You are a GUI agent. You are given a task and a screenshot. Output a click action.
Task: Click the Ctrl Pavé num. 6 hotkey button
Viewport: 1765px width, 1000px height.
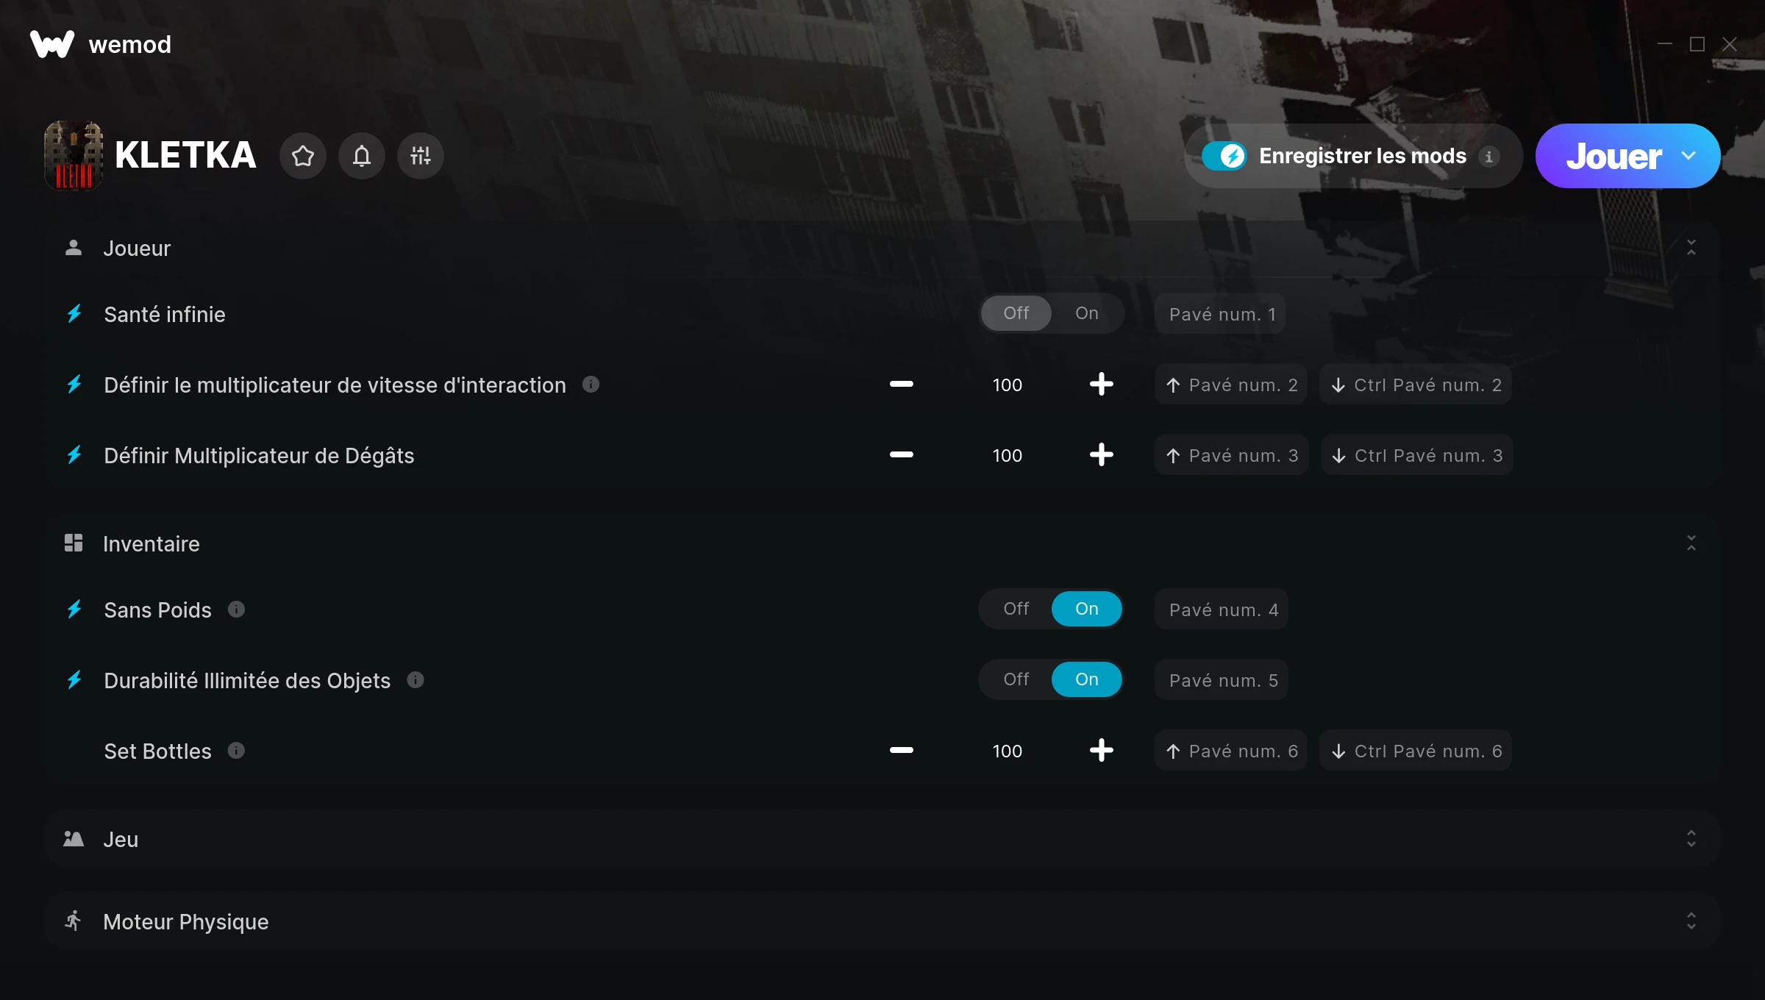coord(1416,751)
